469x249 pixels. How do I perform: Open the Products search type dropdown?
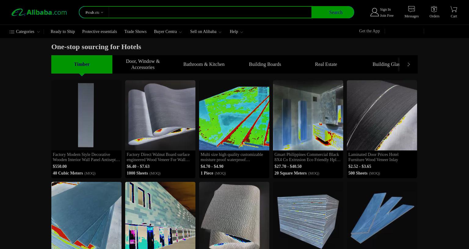coord(94,13)
